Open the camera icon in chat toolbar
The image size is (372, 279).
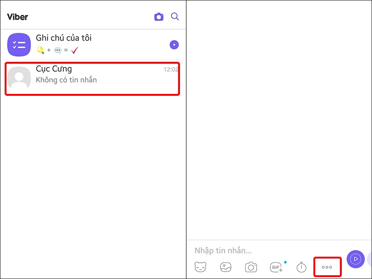pos(251,267)
